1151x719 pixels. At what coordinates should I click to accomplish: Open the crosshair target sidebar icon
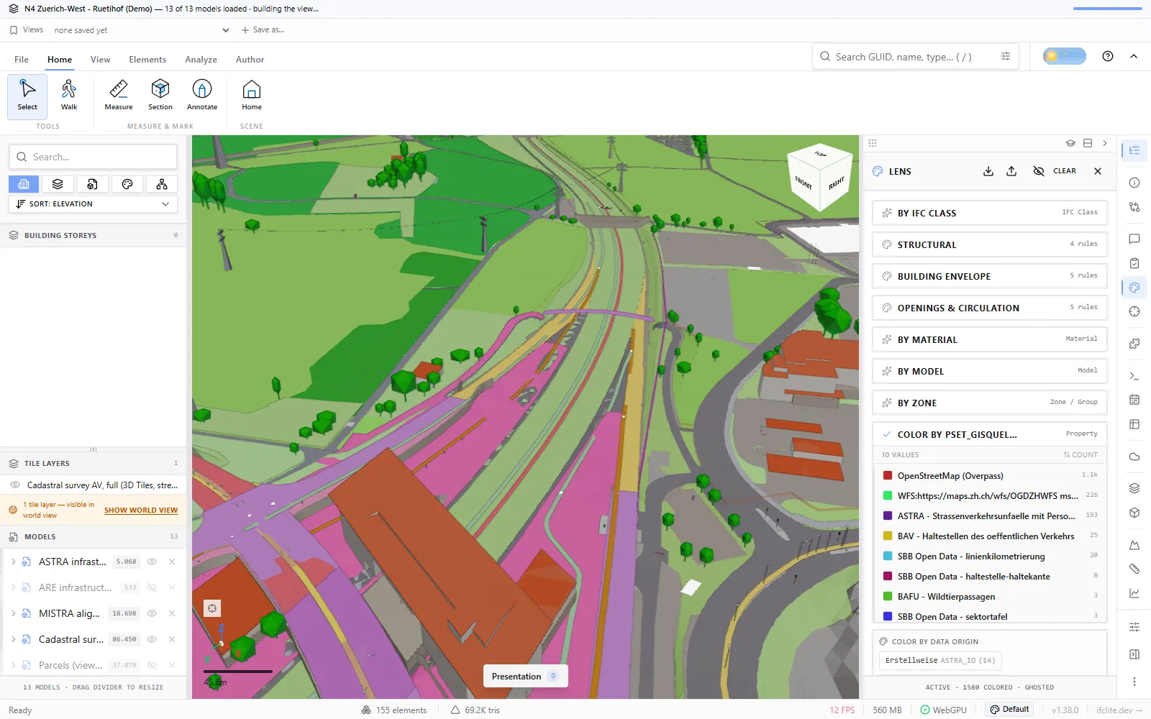point(1134,311)
